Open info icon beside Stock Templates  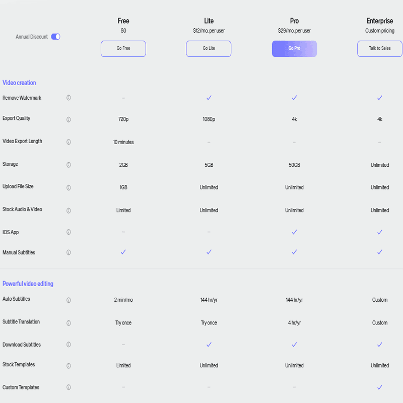tap(69, 365)
